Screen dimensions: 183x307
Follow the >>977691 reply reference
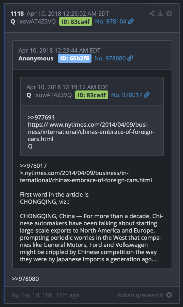tap(41, 118)
